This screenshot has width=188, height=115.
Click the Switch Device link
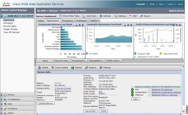click(176, 11)
